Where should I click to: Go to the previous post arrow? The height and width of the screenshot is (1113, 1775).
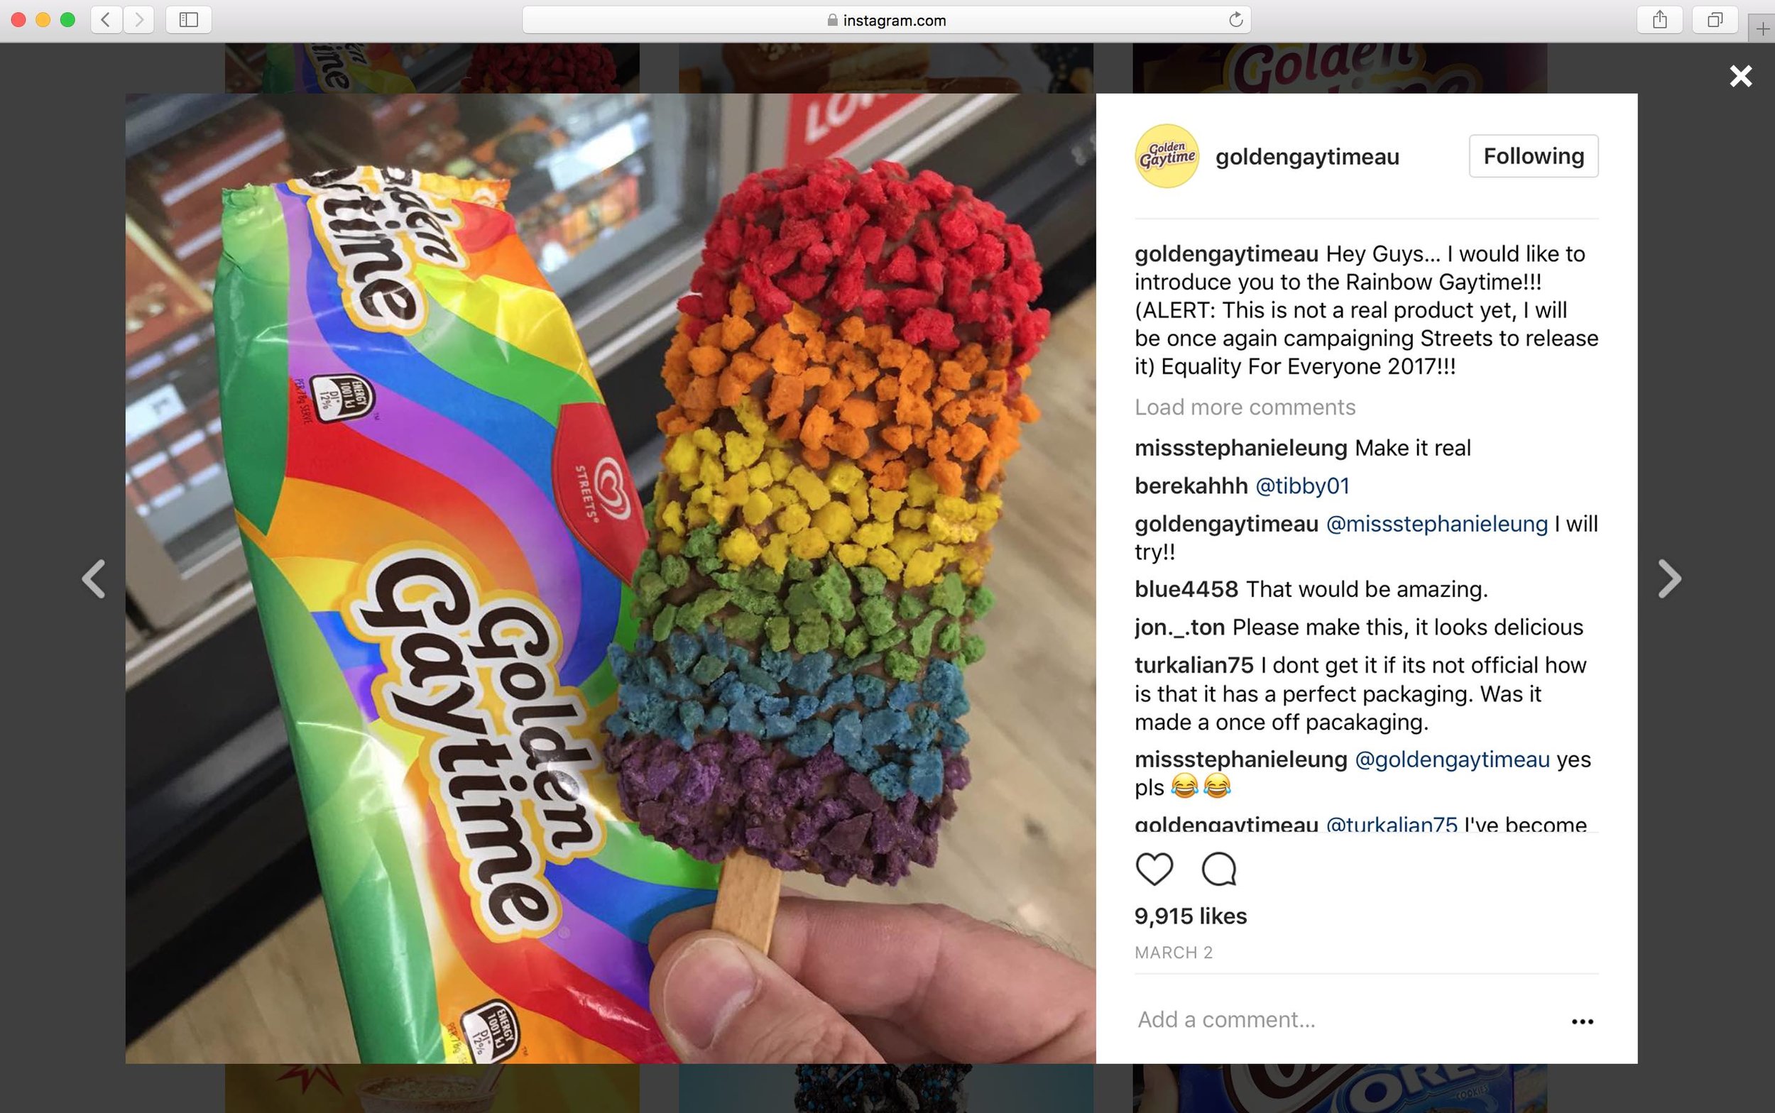coord(94,579)
